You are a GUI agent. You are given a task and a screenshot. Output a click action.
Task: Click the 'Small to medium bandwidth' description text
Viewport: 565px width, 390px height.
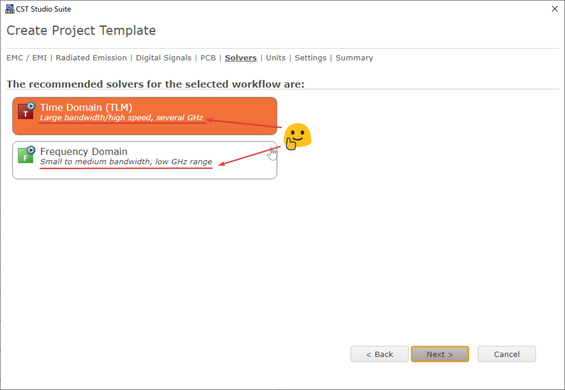(x=126, y=162)
